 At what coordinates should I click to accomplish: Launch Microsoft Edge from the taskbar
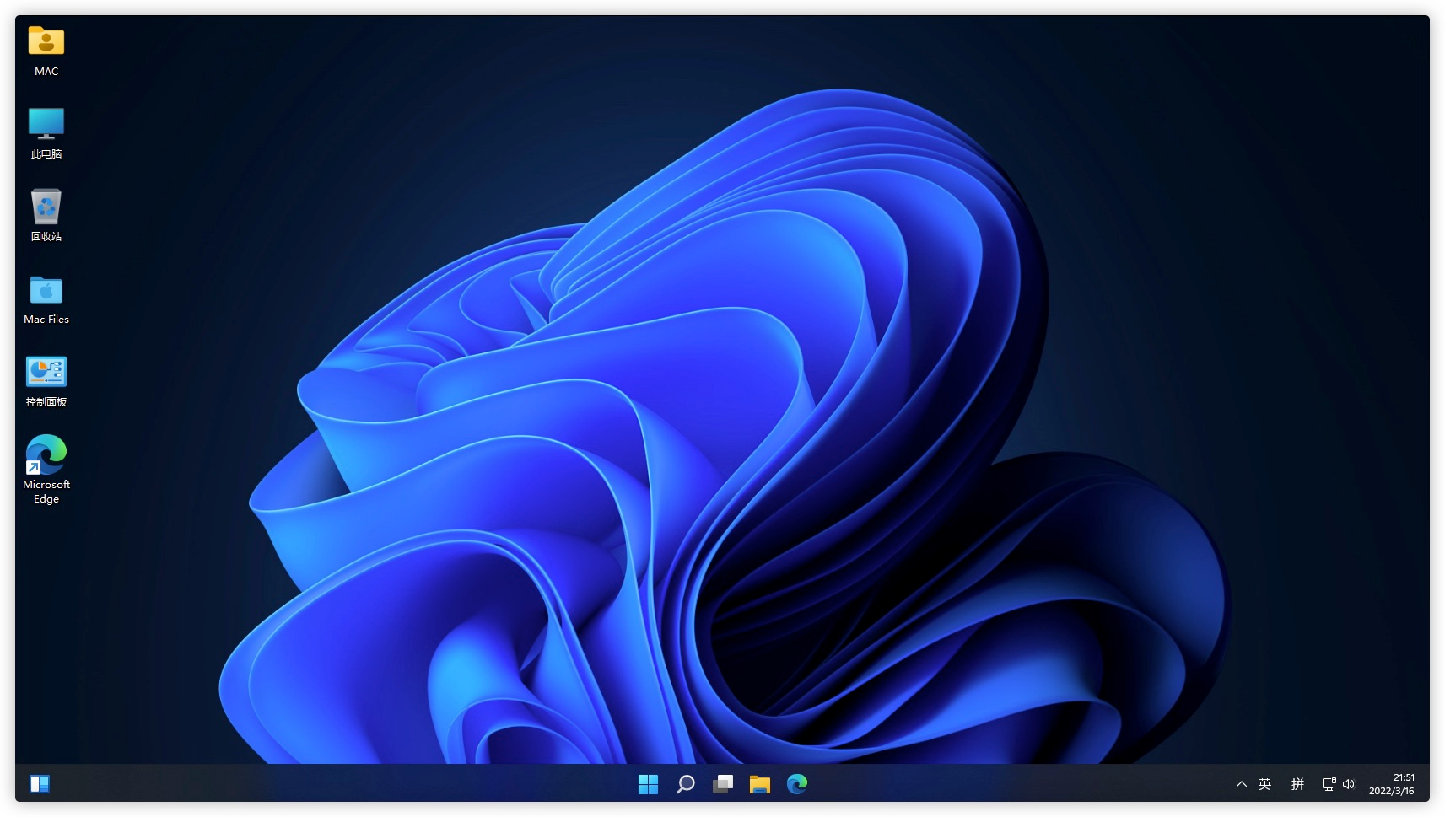(x=797, y=784)
